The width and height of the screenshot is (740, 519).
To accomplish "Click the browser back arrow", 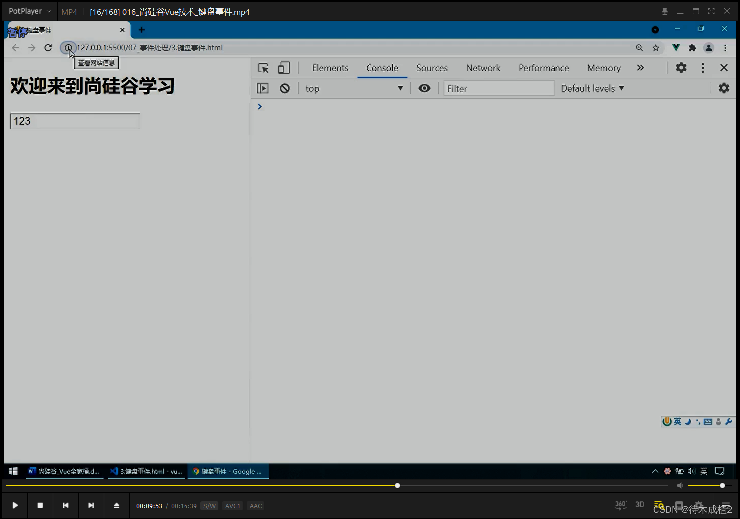I will coord(15,48).
